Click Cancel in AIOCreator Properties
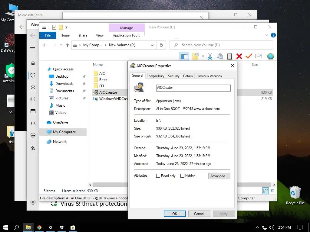The width and height of the screenshot is (310, 232). tap(199, 214)
